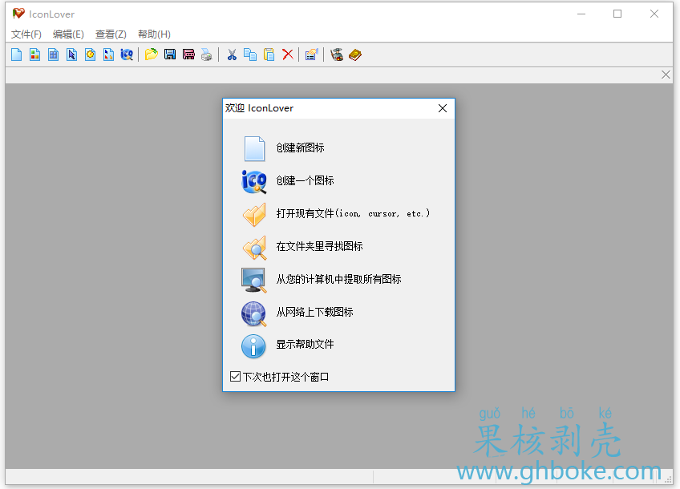Save using the black floppy disk icon
The height and width of the screenshot is (489, 680).
[x=170, y=55]
